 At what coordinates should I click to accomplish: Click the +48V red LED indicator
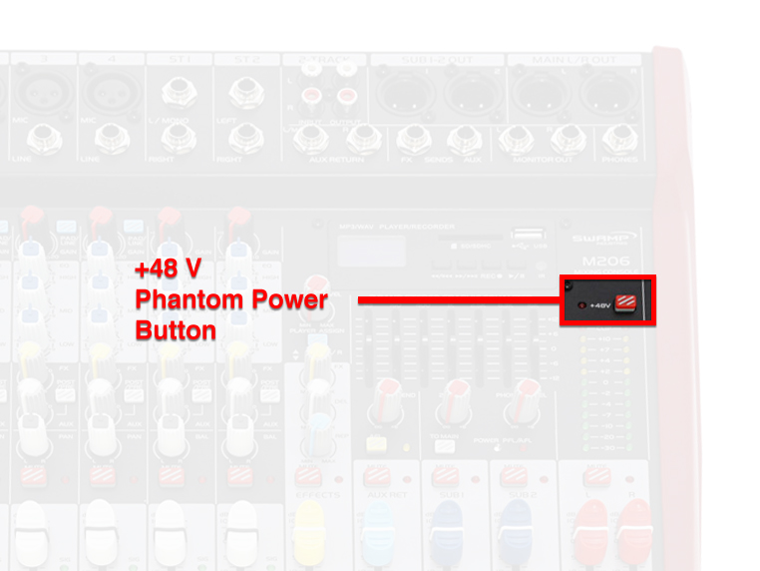click(582, 305)
